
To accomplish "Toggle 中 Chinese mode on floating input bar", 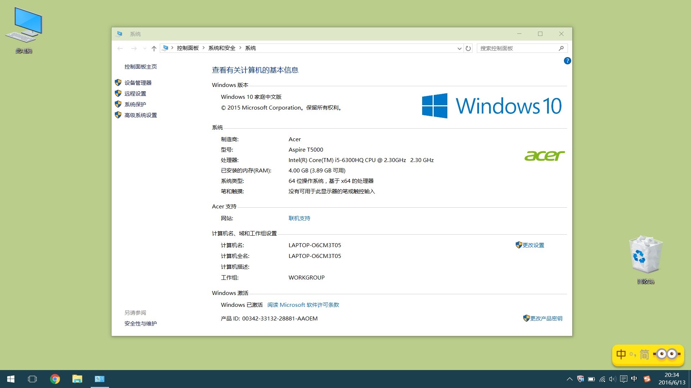I will (621, 355).
